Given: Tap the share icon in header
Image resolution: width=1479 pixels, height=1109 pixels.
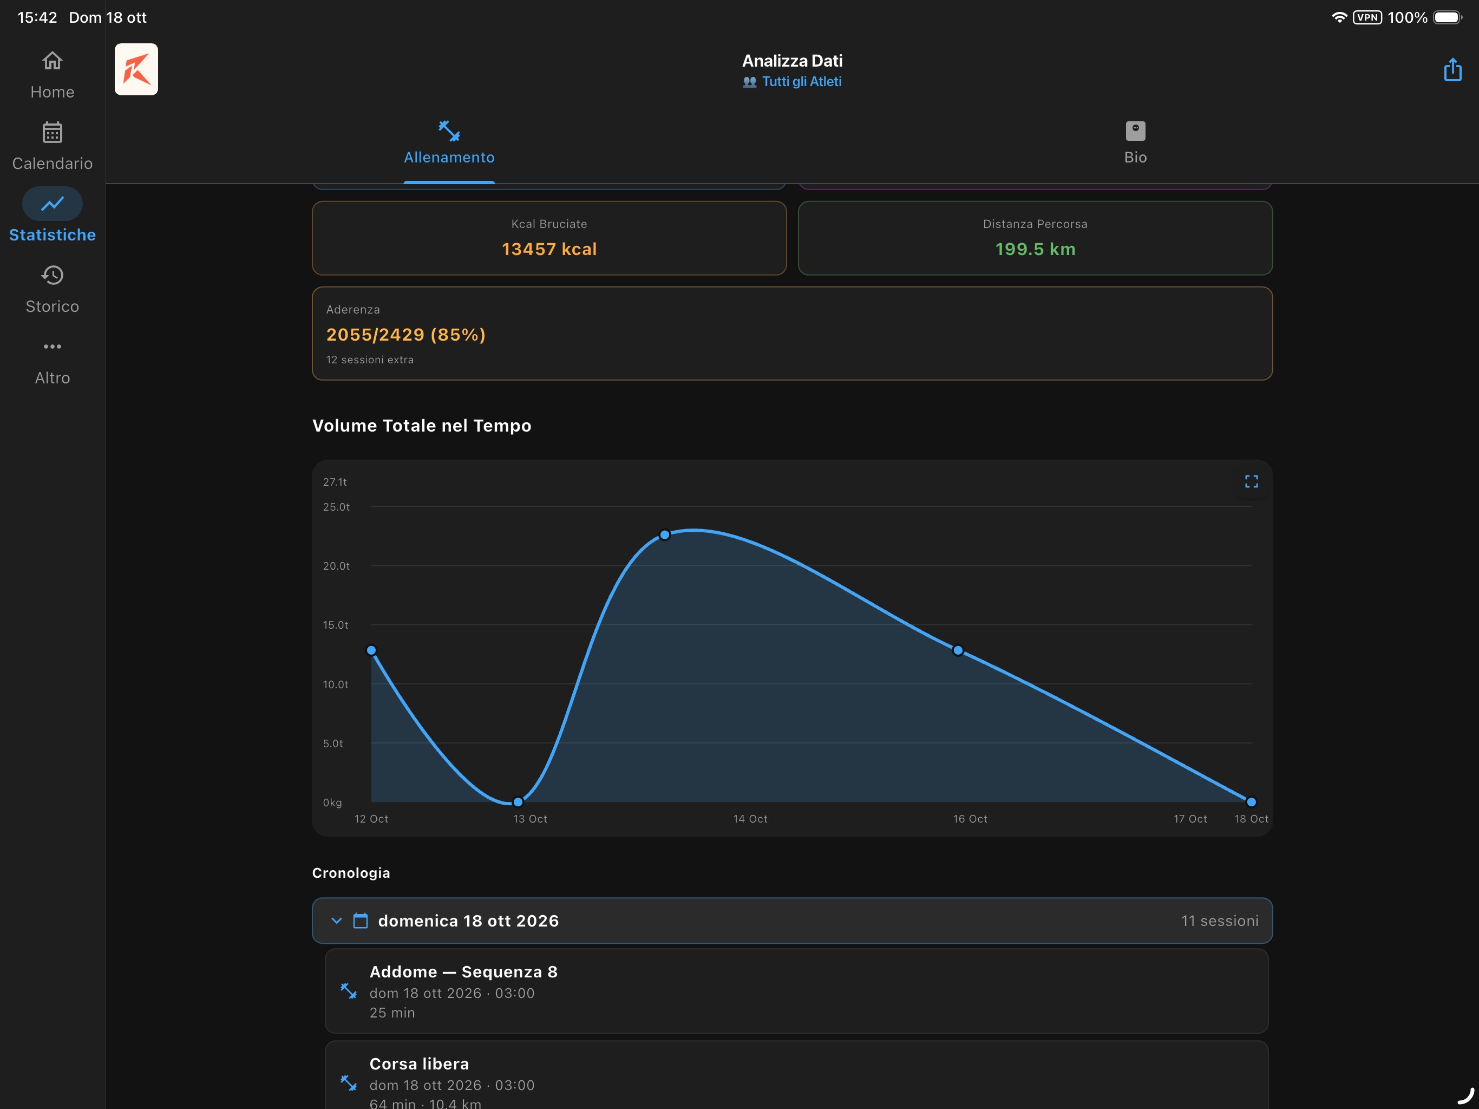Looking at the screenshot, I should pyautogui.click(x=1452, y=69).
